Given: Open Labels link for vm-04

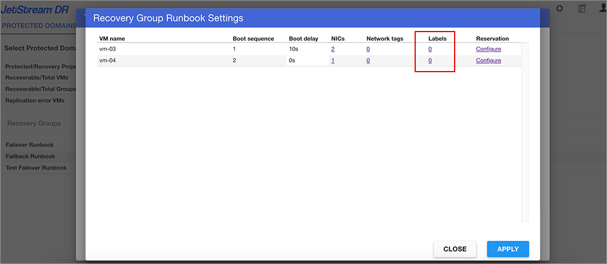Looking at the screenshot, I should click(x=430, y=61).
